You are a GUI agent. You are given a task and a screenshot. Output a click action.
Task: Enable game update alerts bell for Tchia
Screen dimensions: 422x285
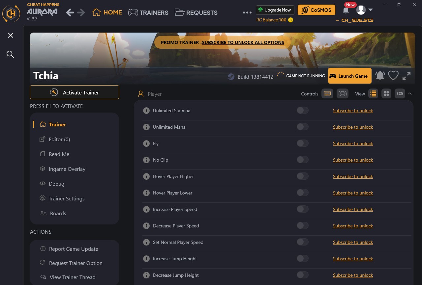pos(380,76)
